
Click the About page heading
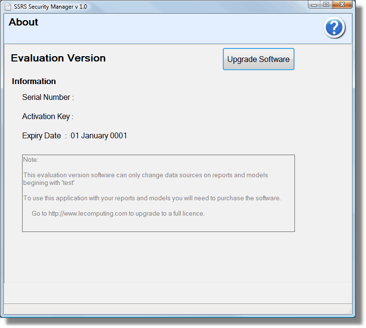click(24, 23)
